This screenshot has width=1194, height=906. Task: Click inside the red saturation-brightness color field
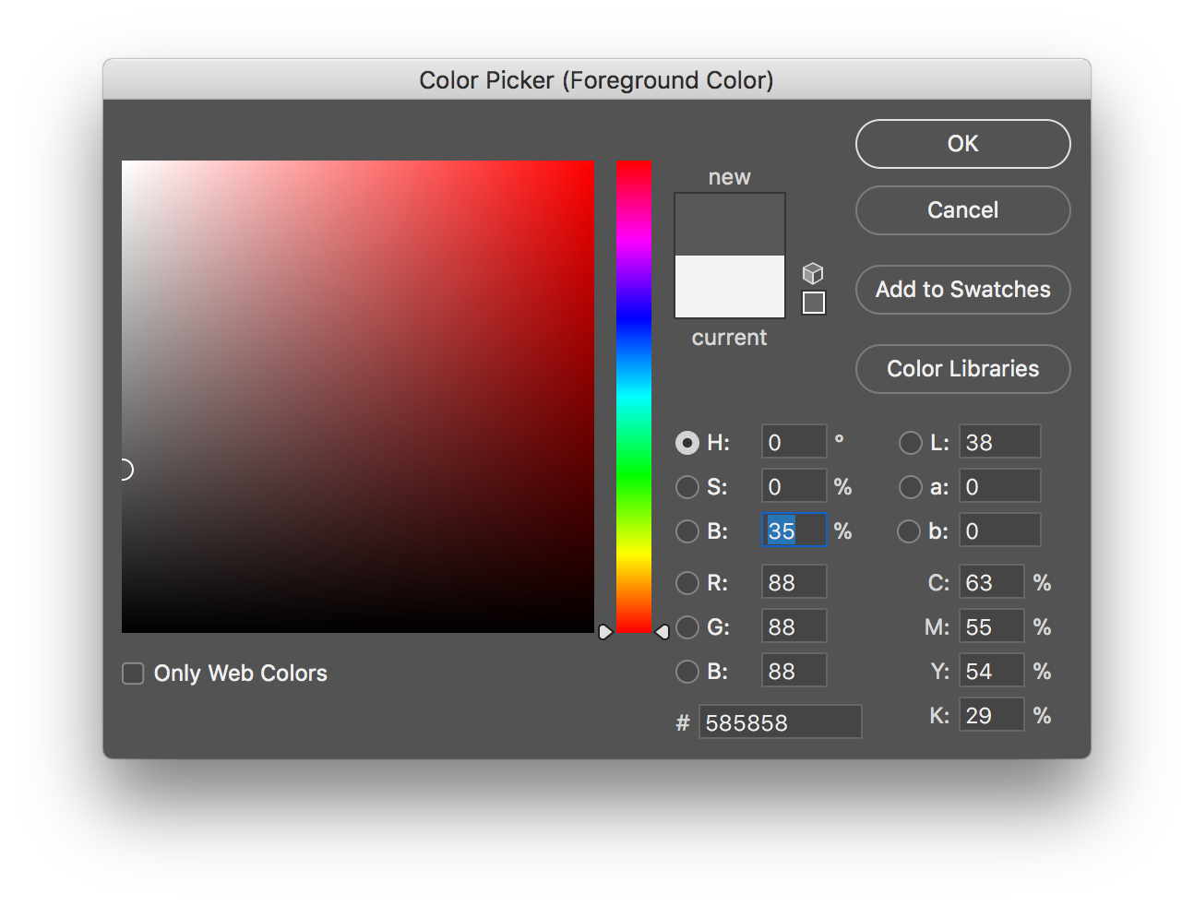pos(358,397)
